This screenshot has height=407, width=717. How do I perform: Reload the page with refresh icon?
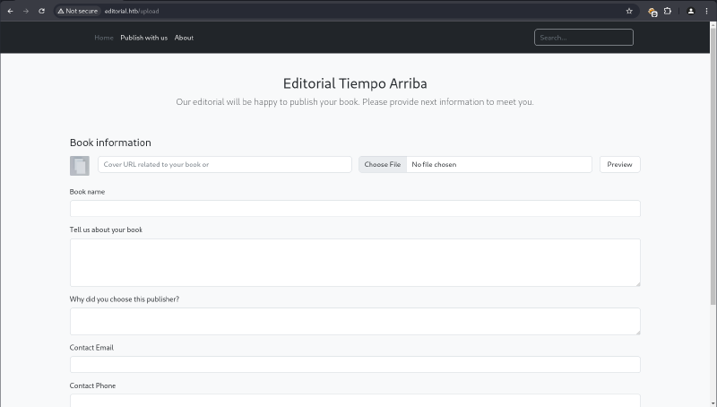tap(41, 11)
